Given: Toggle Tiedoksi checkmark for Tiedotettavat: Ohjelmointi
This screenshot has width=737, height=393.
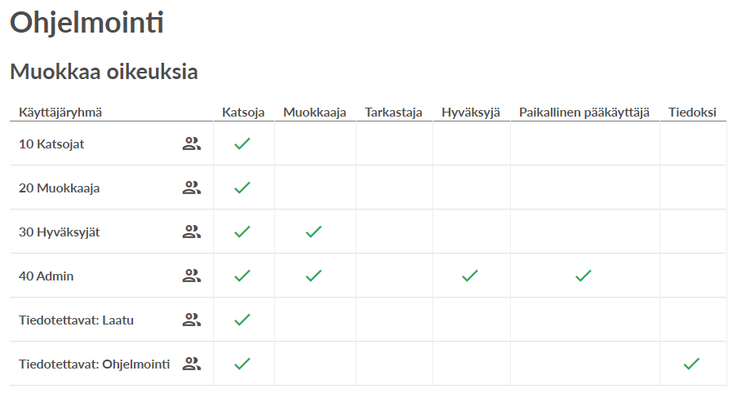Looking at the screenshot, I should coord(691,364).
